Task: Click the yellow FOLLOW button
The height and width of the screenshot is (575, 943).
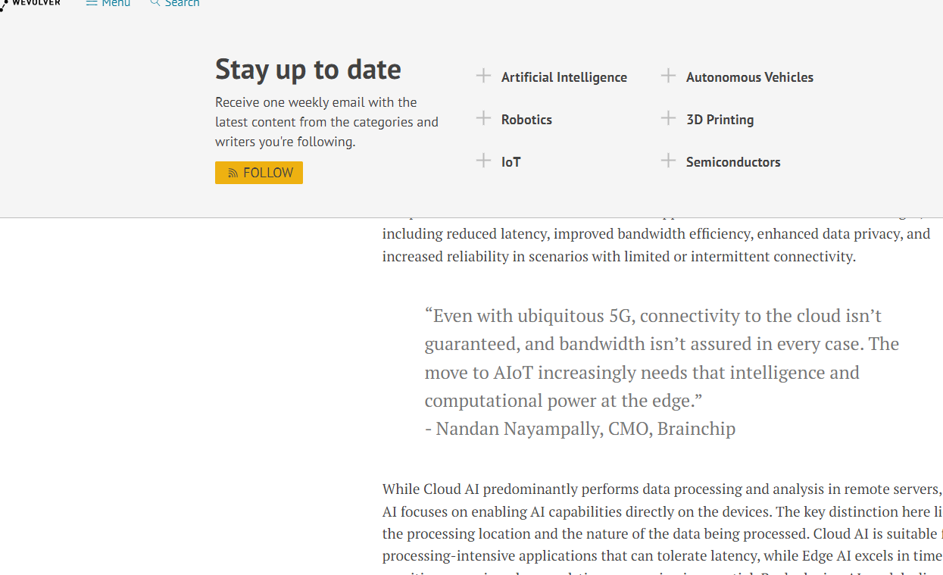Action: [259, 173]
